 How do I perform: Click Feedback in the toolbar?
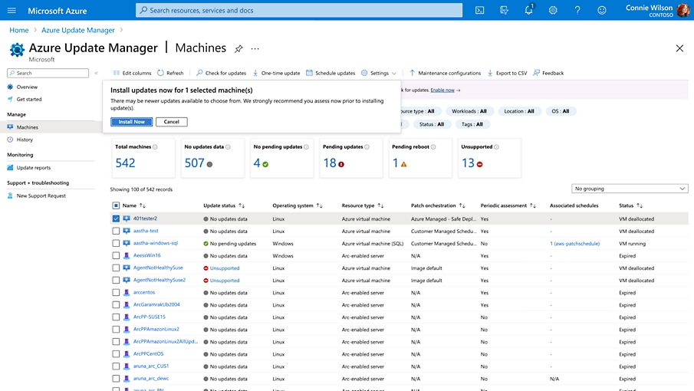(x=548, y=73)
